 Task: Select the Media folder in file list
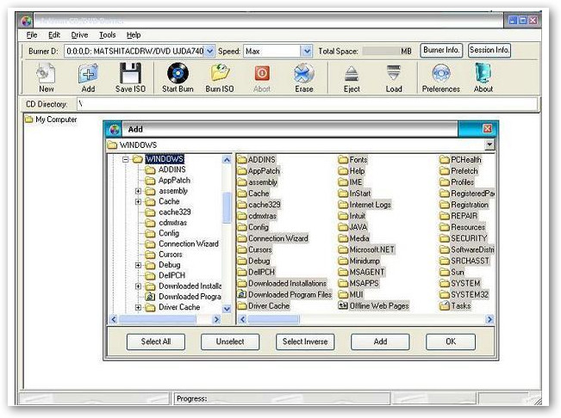353,238
